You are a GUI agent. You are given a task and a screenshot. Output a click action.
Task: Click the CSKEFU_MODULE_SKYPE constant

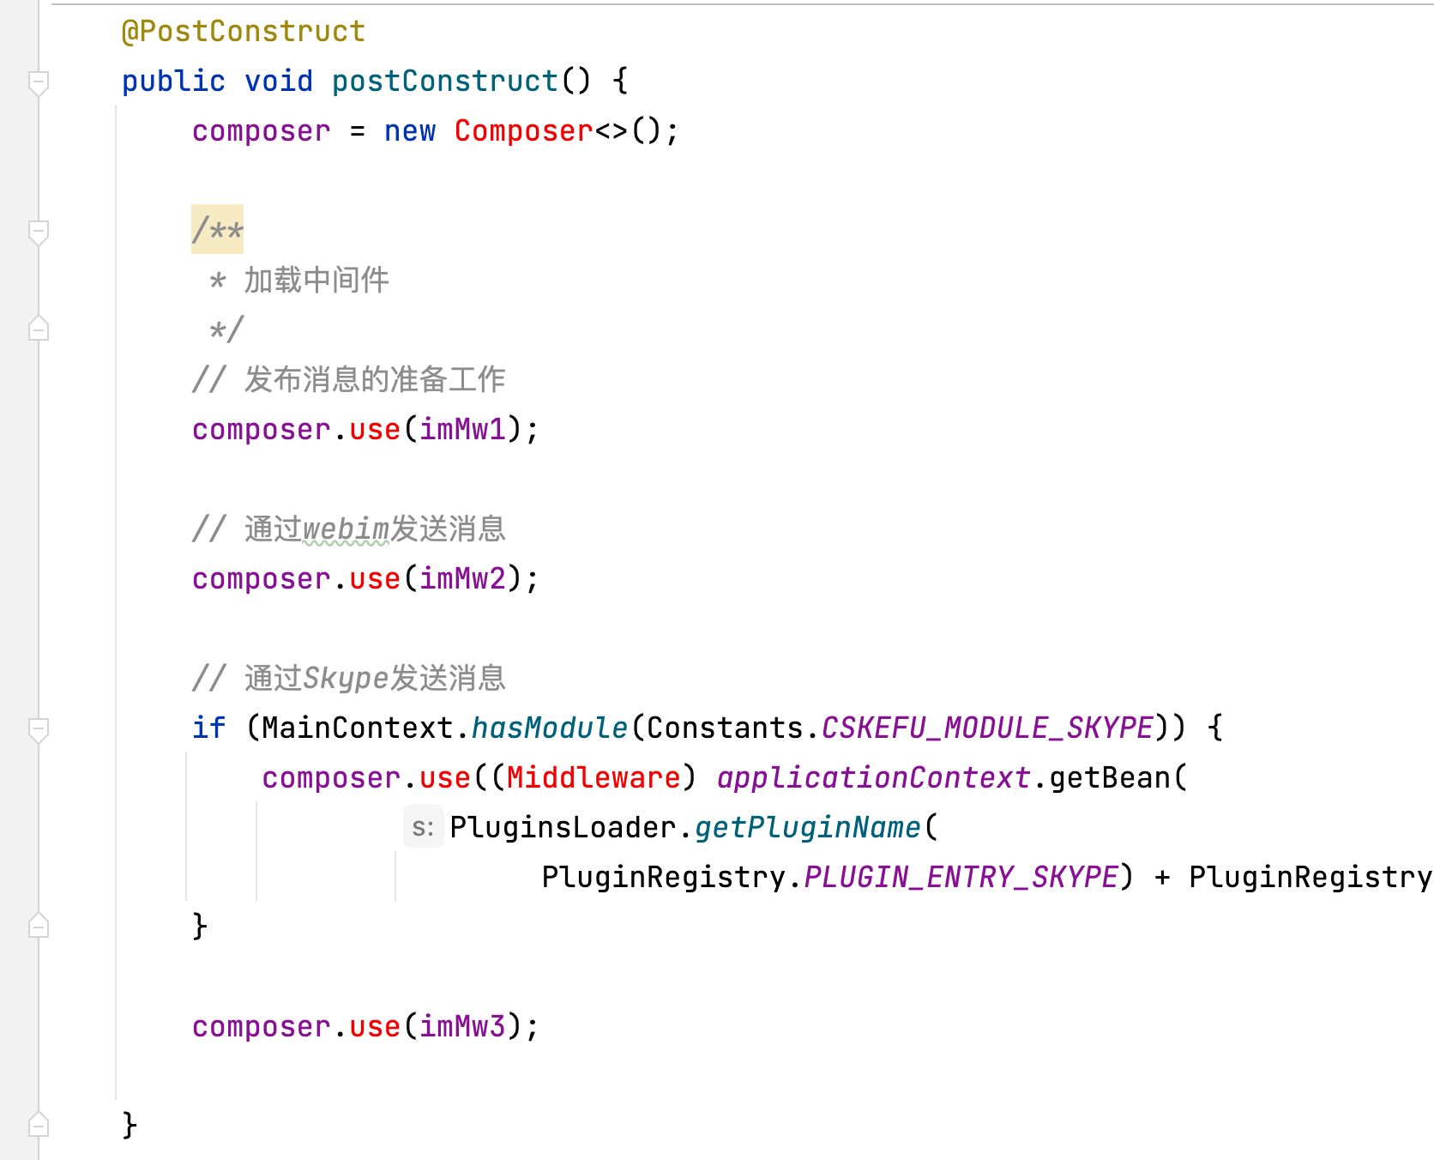pyautogui.click(x=986, y=727)
